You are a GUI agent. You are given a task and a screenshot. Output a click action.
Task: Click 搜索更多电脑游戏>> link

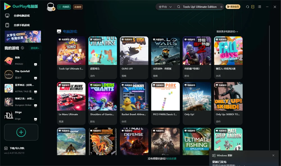[x=227, y=31]
